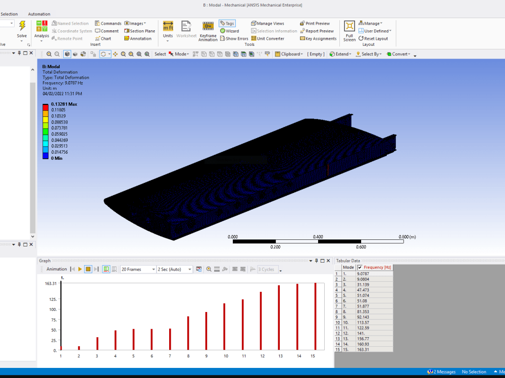The image size is (505, 378).
Task: Switch to Full Screen view
Action: click(349, 31)
